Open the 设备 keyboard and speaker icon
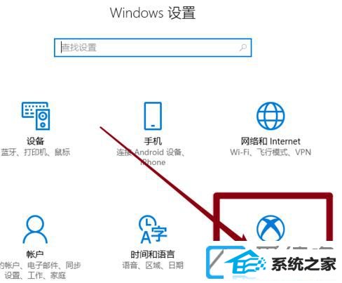The width and height of the screenshot is (342, 283). [36, 116]
